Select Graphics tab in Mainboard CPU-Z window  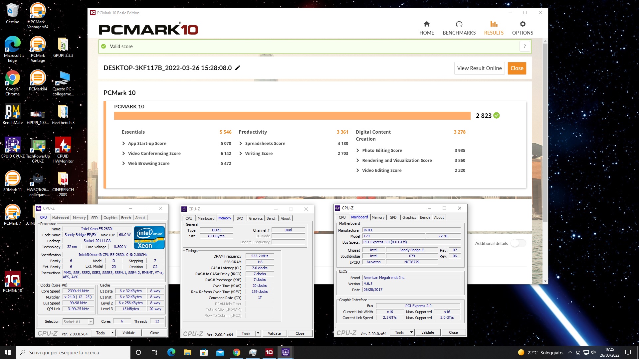(409, 217)
